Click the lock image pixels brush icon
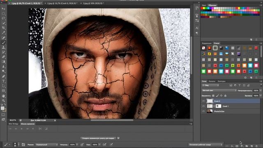 [217, 96]
